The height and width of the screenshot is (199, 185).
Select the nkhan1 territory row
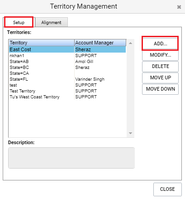coord(67,56)
